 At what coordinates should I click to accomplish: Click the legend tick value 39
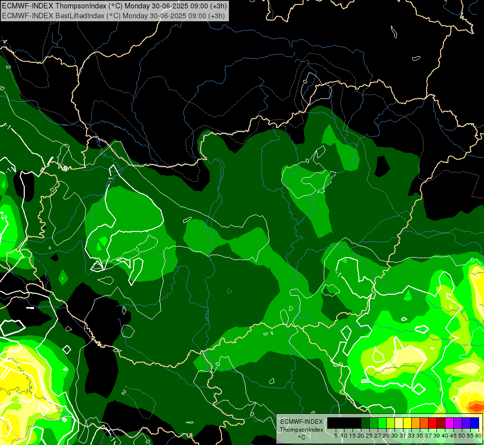[437, 436]
